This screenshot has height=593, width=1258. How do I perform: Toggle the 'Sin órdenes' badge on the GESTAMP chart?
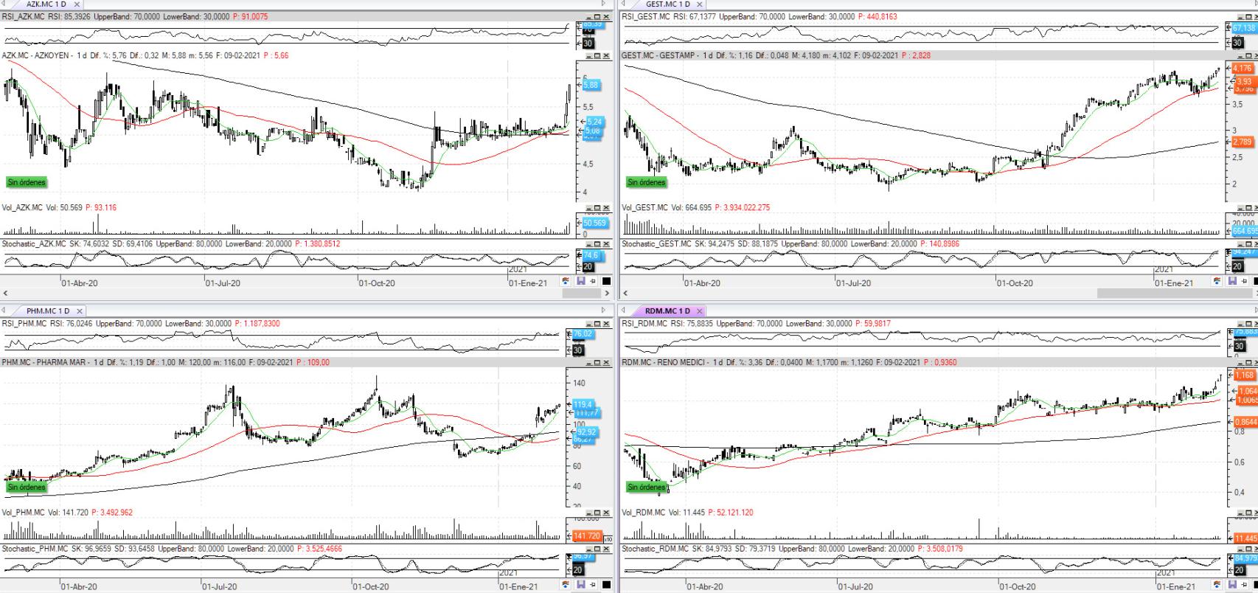(646, 182)
